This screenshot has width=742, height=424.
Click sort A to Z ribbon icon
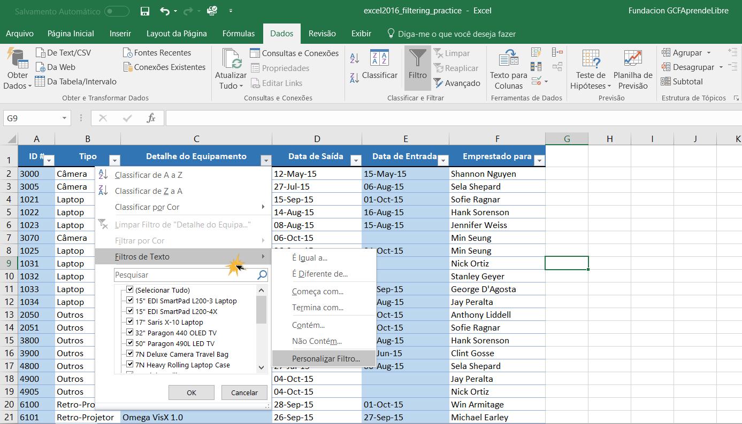coord(355,58)
